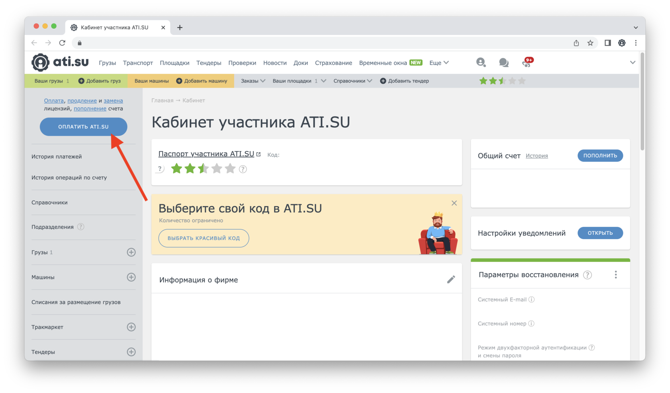This screenshot has height=393, width=670.
Task: Open the Паспорт участника ATI.SU link
Action: (206, 154)
